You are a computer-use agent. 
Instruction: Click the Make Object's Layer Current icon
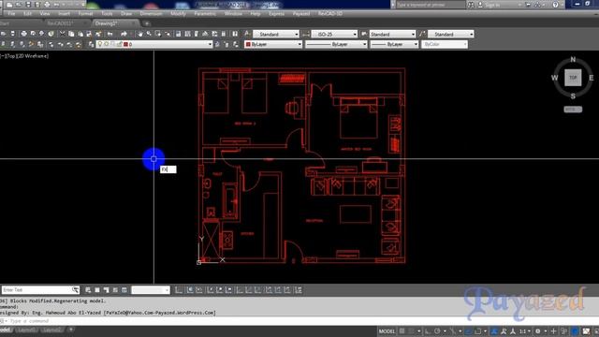pyautogui.click(x=217, y=44)
